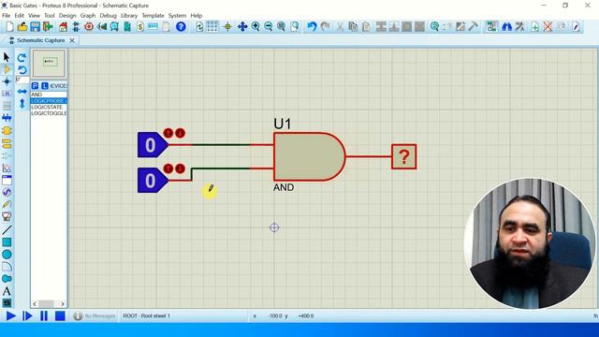Stop the simulation

pyautogui.click(x=60, y=316)
